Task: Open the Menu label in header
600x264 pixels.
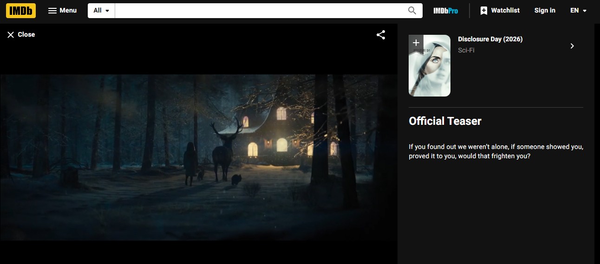Action: click(x=68, y=10)
